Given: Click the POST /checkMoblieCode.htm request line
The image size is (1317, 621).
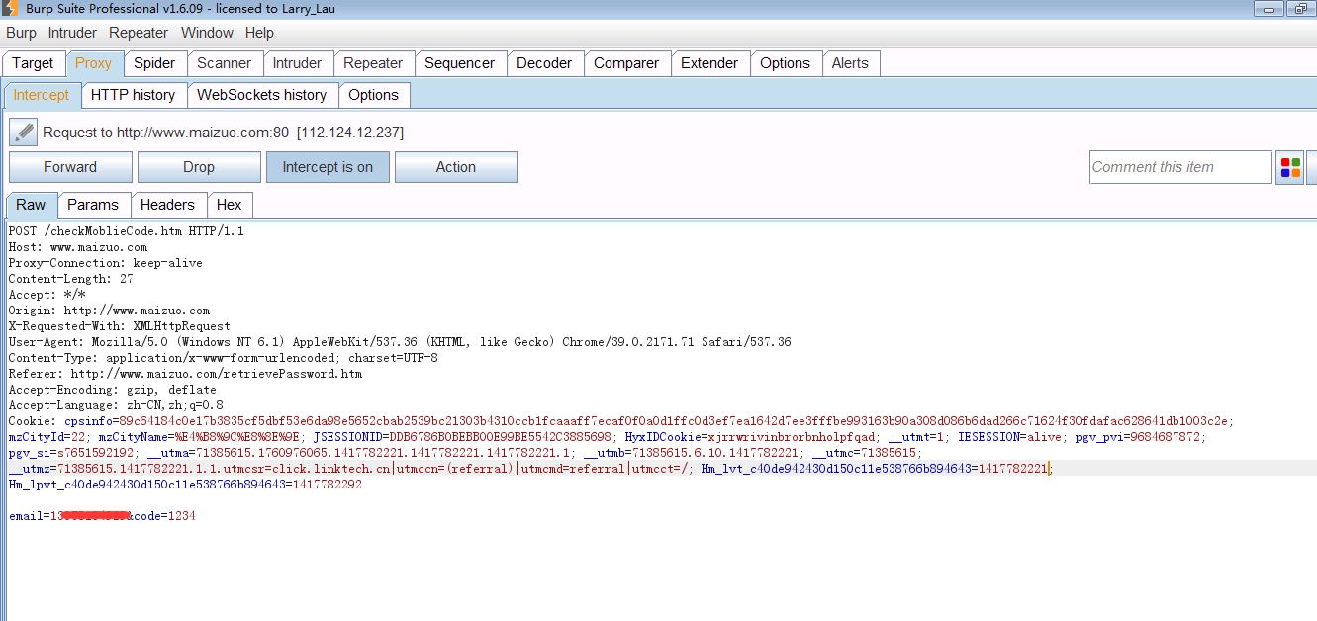Looking at the screenshot, I should pos(126,231).
